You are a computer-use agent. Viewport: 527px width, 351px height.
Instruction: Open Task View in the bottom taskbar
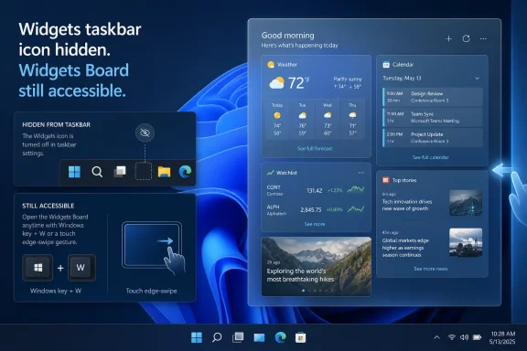238,337
